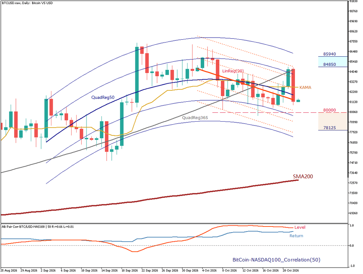The width and height of the screenshot is (363, 274).
Task: Click the 1.0 correlation scale value
Action: coord(351,225)
